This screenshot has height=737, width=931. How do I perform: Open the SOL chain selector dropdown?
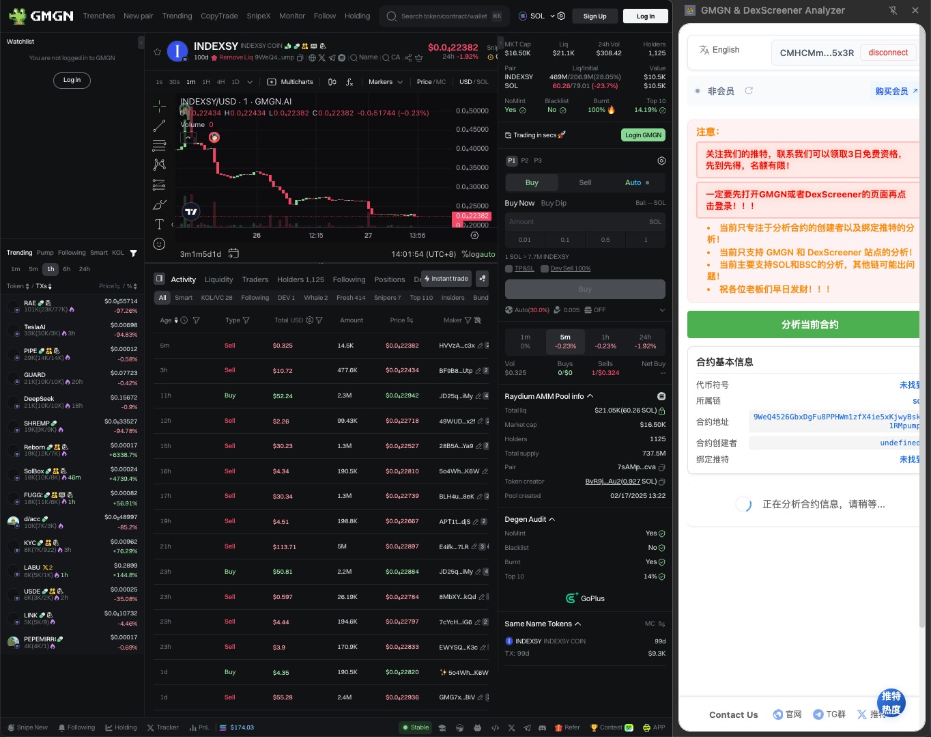coord(536,16)
